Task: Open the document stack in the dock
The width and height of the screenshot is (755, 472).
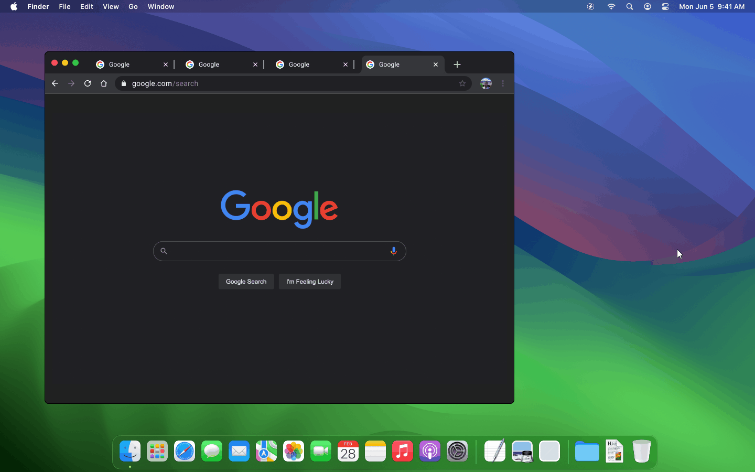Action: pos(614,451)
